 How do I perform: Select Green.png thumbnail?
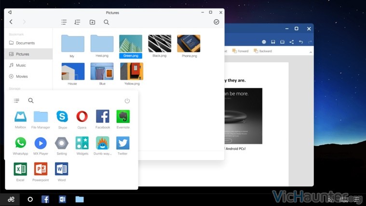131,44
